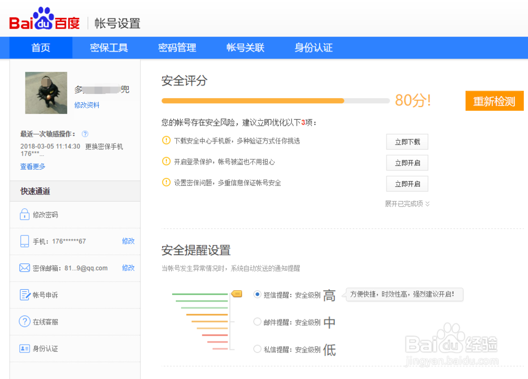
Task: Switch to the 密保工具 tab
Action: pyautogui.click(x=109, y=48)
